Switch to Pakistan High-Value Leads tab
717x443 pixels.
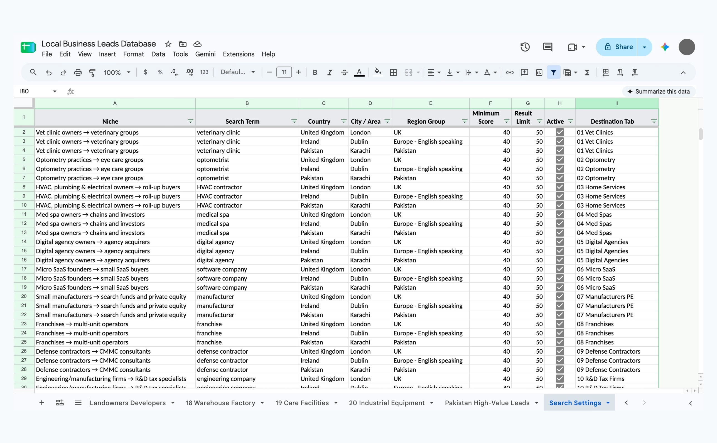click(x=487, y=403)
